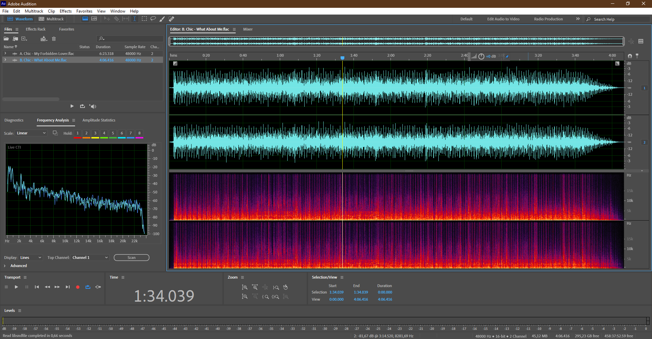Open the Effects menu
The width and height of the screenshot is (652, 339).
pyautogui.click(x=66, y=11)
